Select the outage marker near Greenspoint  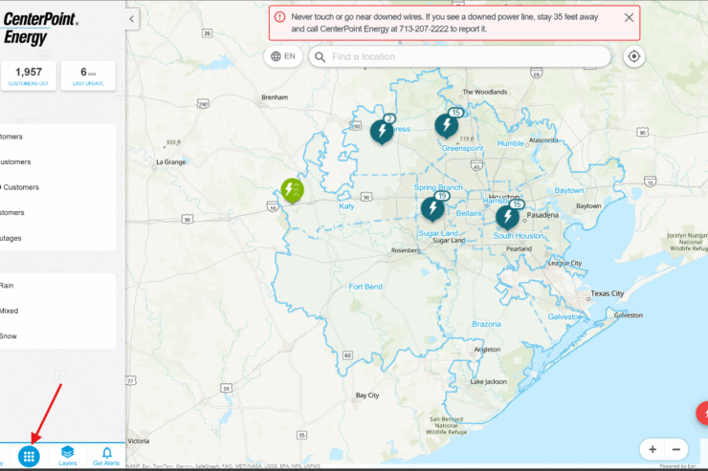[446, 125]
